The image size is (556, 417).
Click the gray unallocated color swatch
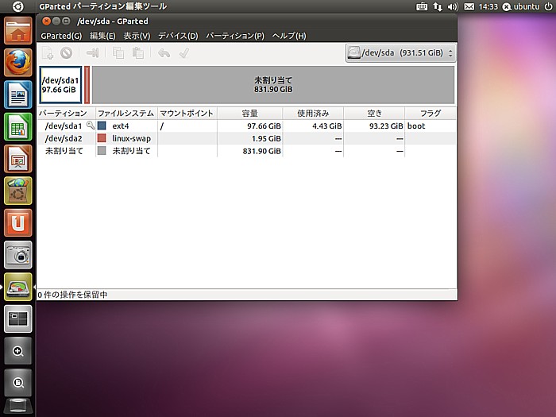(x=102, y=151)
